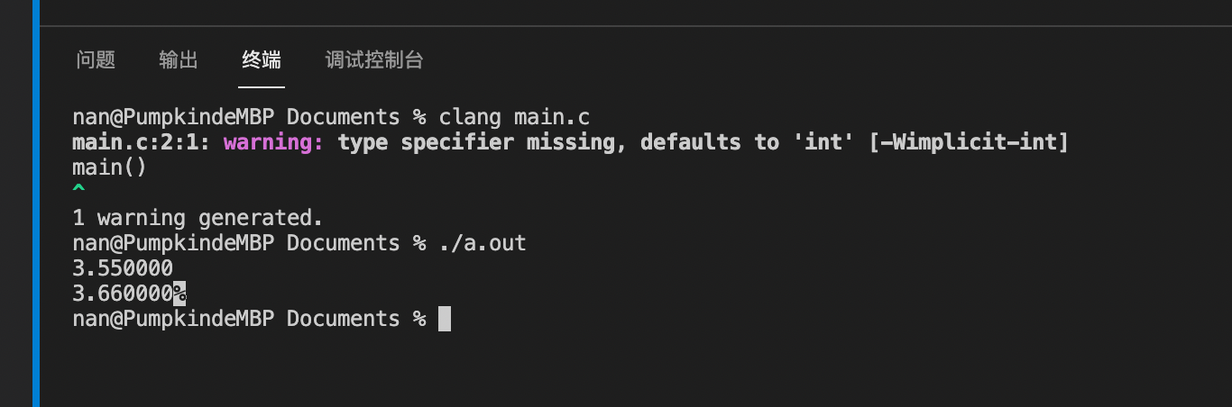The image size is (1232, 407).
Task: Click the main() source line in terminal
Action: pos(109,167)
